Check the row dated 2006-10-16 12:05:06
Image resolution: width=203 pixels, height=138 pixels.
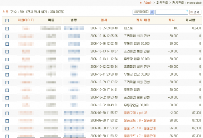point(7,36)
